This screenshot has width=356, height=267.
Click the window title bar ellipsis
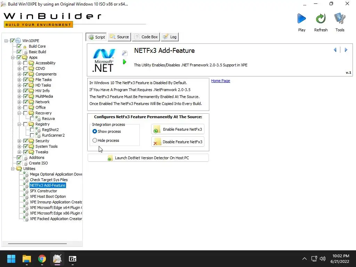(305, 4)
